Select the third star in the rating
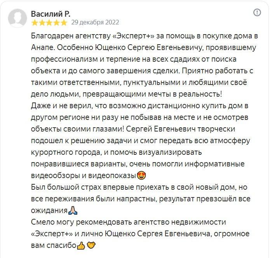The width and height of the screenshot is (270, 258). (49, 23)
